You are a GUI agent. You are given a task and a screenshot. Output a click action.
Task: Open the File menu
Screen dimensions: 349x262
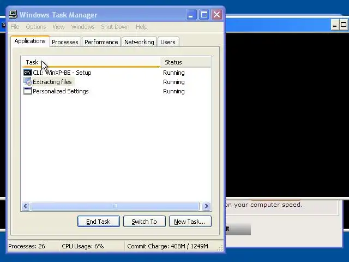point(15,27)
